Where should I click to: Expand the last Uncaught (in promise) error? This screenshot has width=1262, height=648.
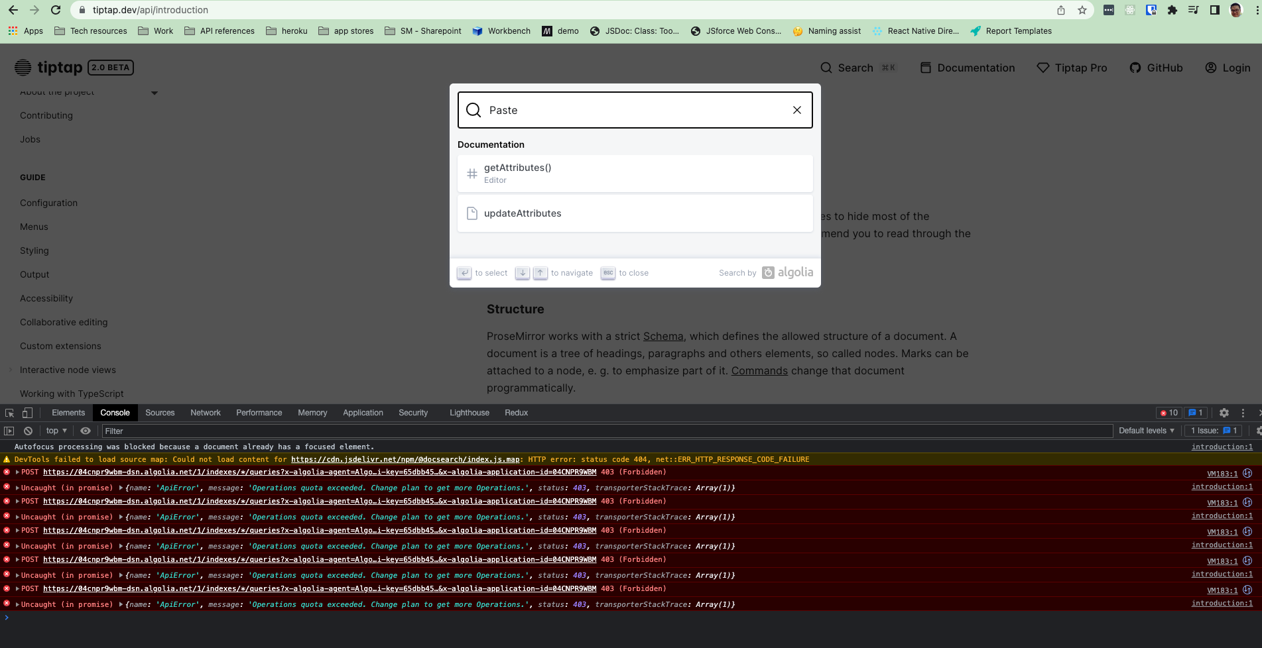18,604
